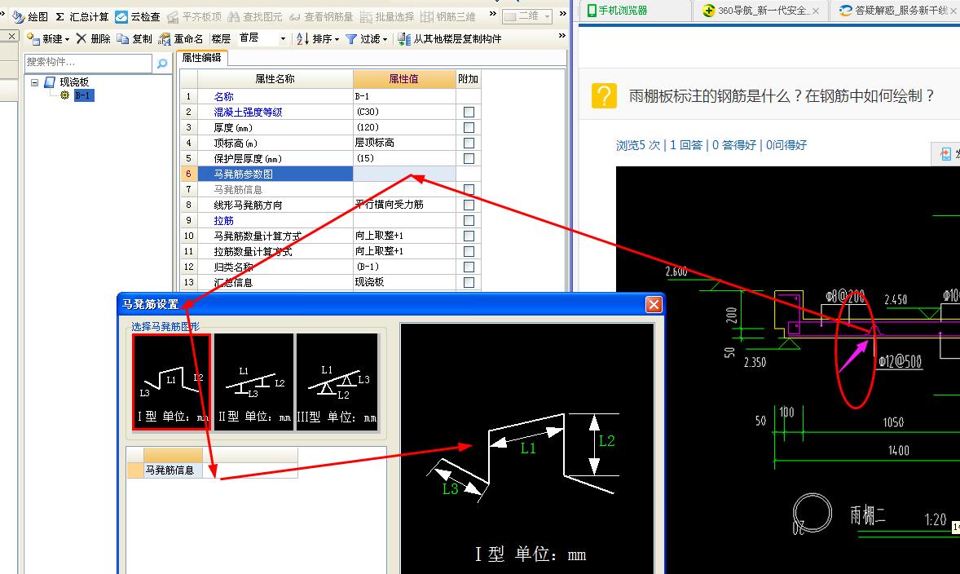Tick the 归类名称 附加 checkbox
Image resolution: width=960 pixels, height=574 pixels.
point(469,267)
